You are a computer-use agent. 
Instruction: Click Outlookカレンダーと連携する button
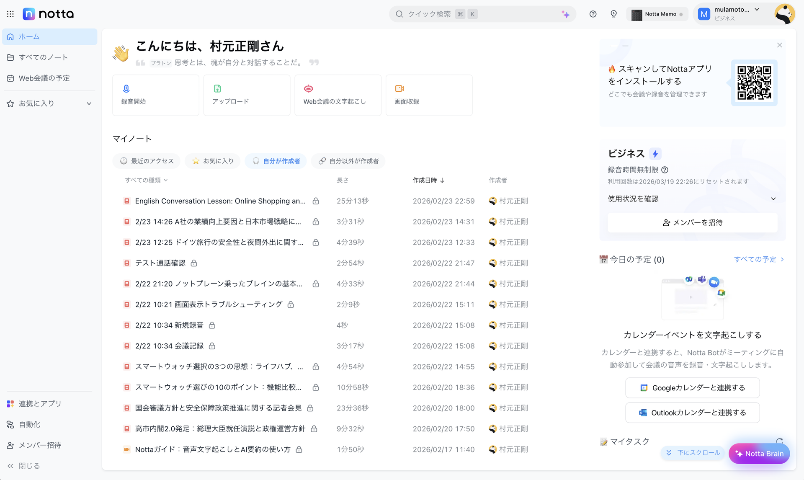pyautogui.click(x=692, y=413)
